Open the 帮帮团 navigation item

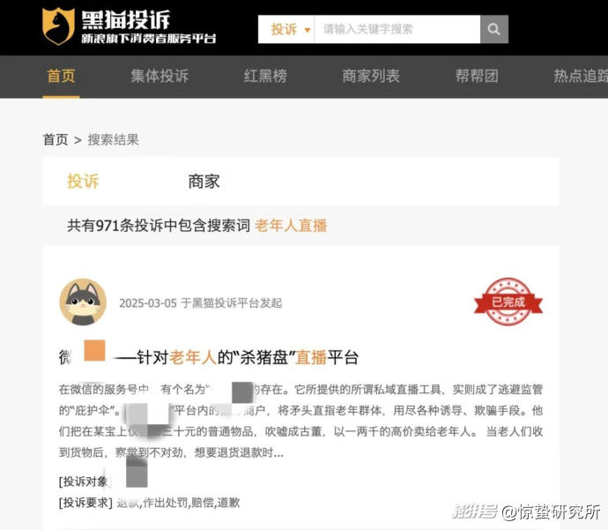pyautogui.click(x=477, y=76)
